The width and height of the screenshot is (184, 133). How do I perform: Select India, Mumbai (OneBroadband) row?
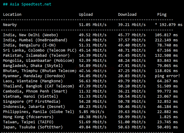(35, 40)
